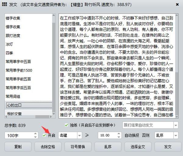The width and height of the screenshot is (183, 156).
Task: Open the 乱序 combo box dropdown
Action: 176,135
